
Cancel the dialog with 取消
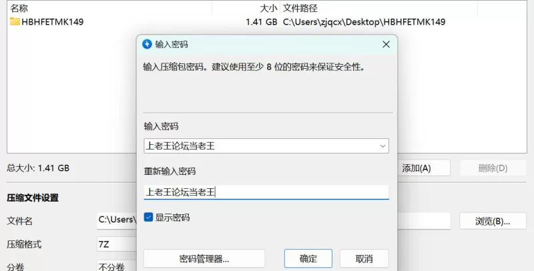point(364,259)
